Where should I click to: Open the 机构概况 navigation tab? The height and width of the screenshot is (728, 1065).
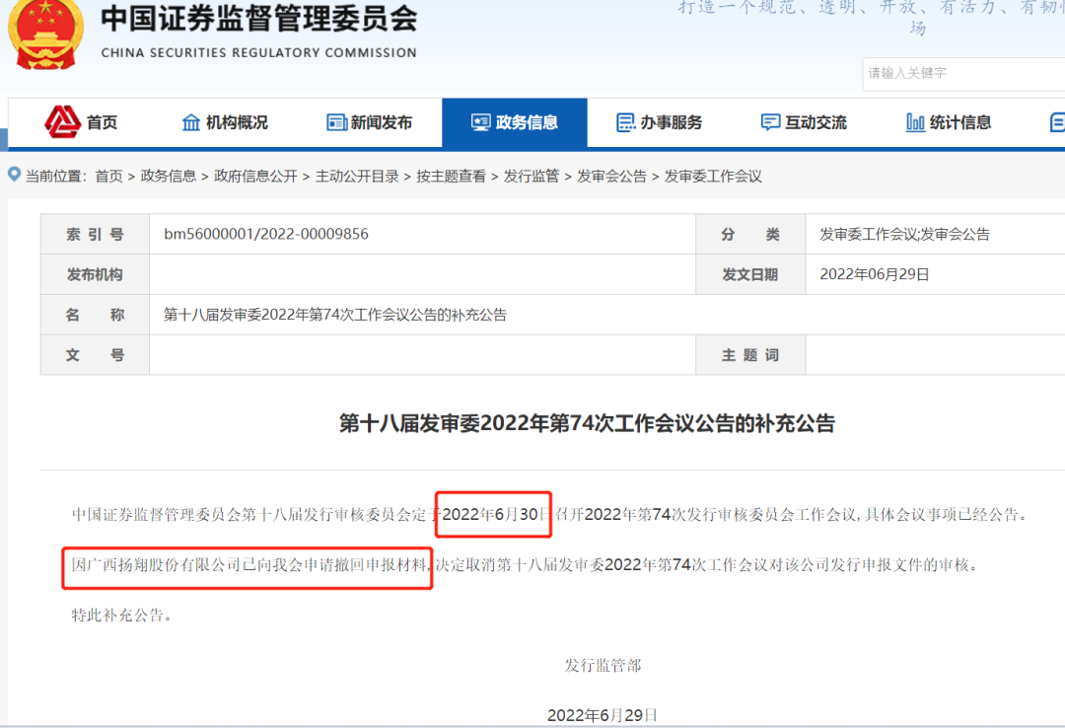pyautogui.click(x=225, y=122)
